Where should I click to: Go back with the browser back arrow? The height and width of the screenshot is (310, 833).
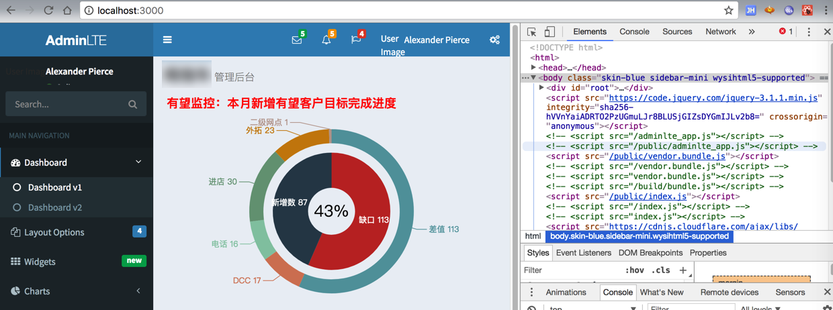click(11, 10)
